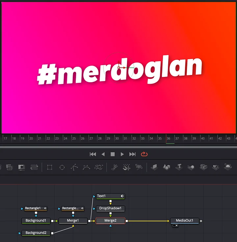Click the output square of Merge1
The image size is (237, 242).
89,221
